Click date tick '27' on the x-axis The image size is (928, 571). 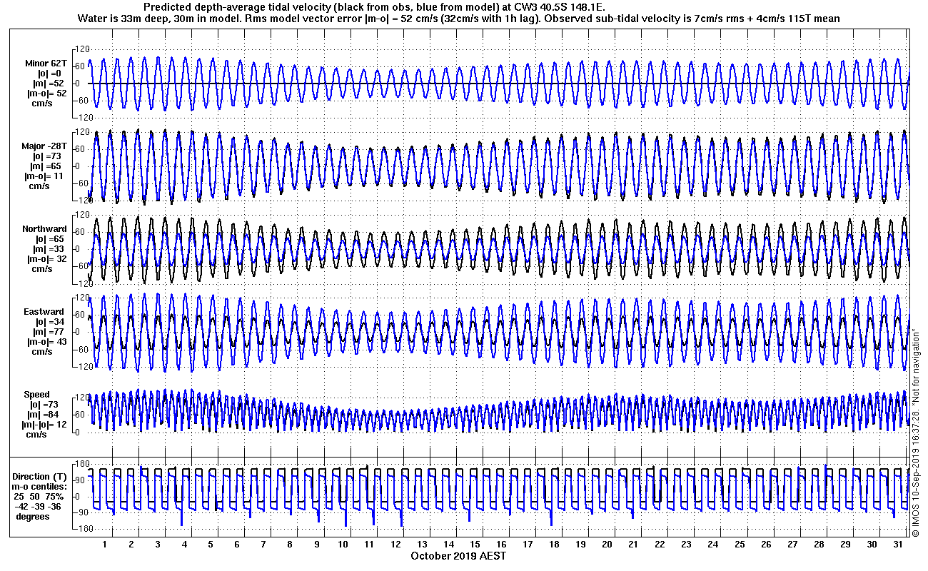[792, 545]
